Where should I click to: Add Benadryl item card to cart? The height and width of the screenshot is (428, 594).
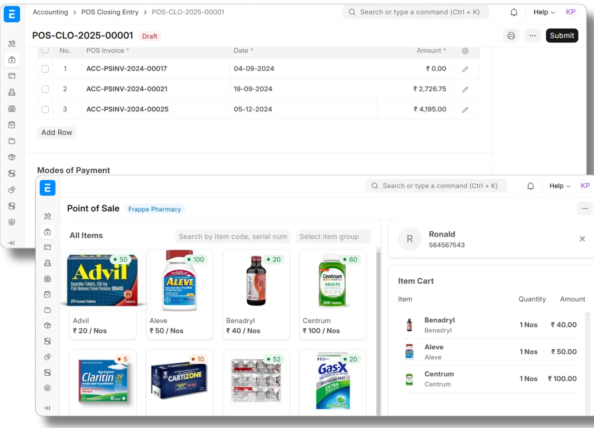(x=256, y=295)
